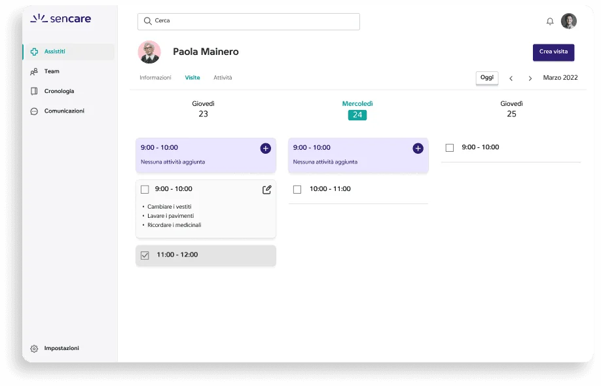Add activity on Mercoledì 24 purple card
This screenshot has width=601, height=386.
pos(418,149)
